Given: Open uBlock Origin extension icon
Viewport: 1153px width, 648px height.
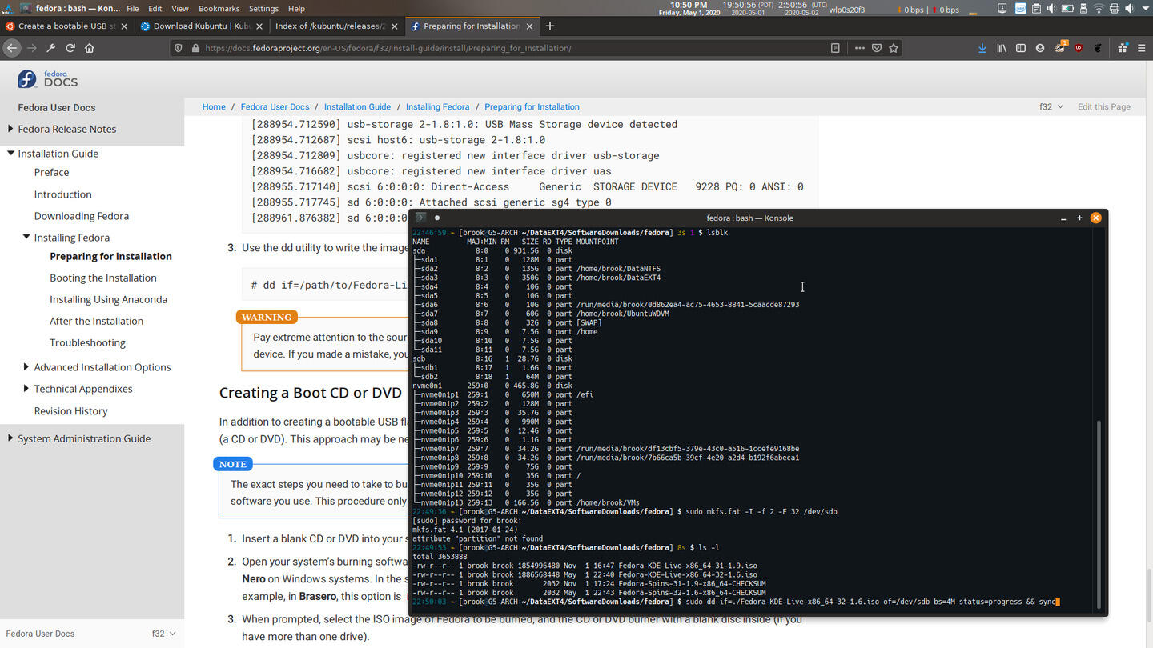Looking at the screenshot, I should 1079,48.
